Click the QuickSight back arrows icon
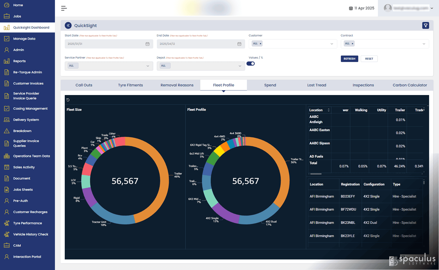 coord(68,25)
